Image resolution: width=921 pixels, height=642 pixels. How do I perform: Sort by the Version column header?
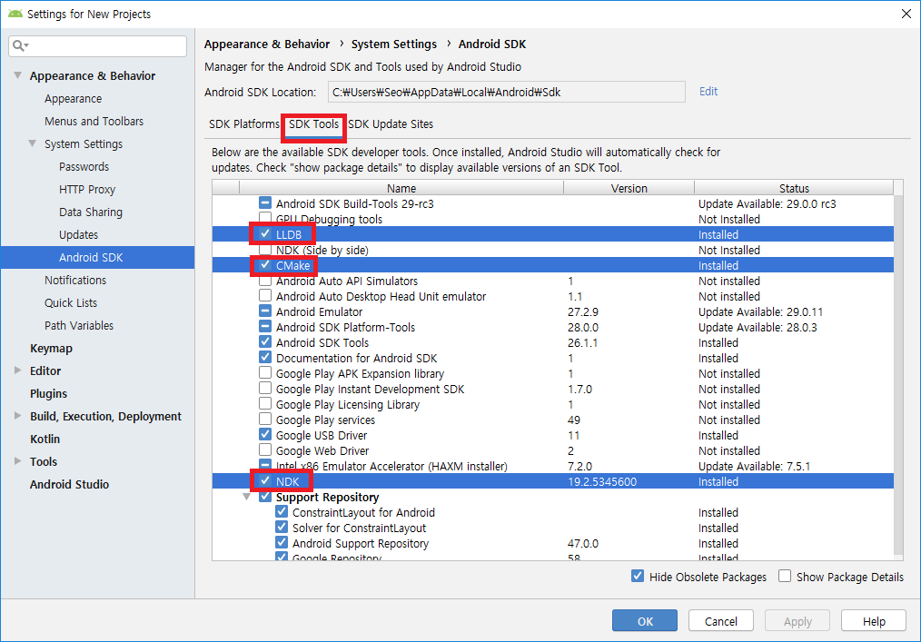pos(629,188)
